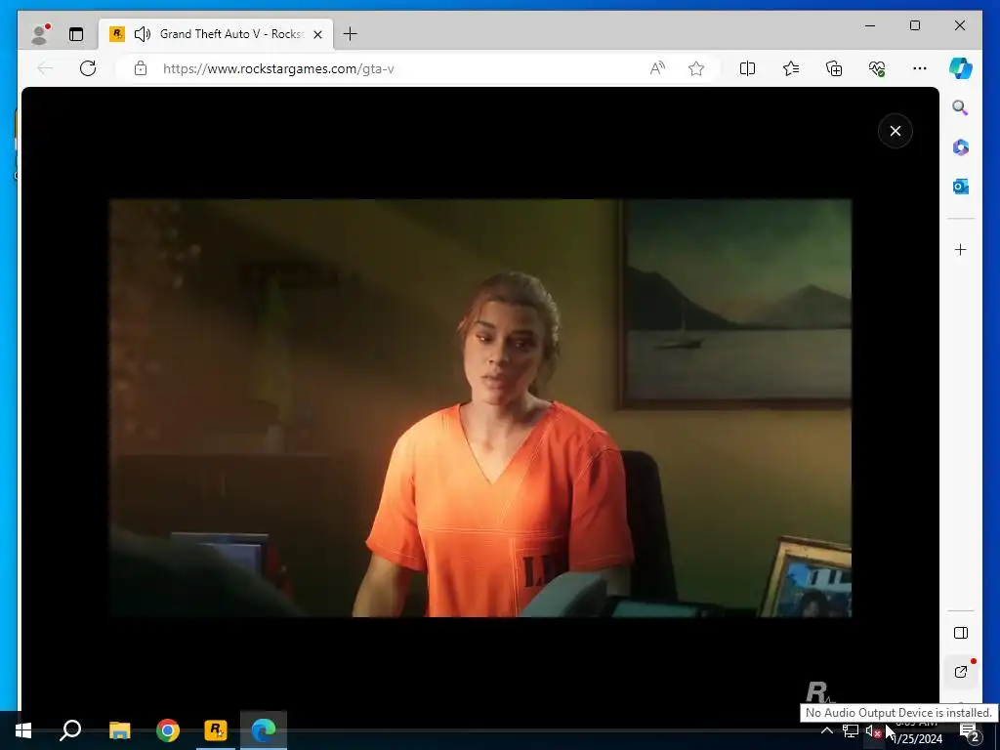Viewport: 1000px width, 750px height.
Task: Open the taskbar date 1/25/2024 calendar
Action: (x=918, y=738)
